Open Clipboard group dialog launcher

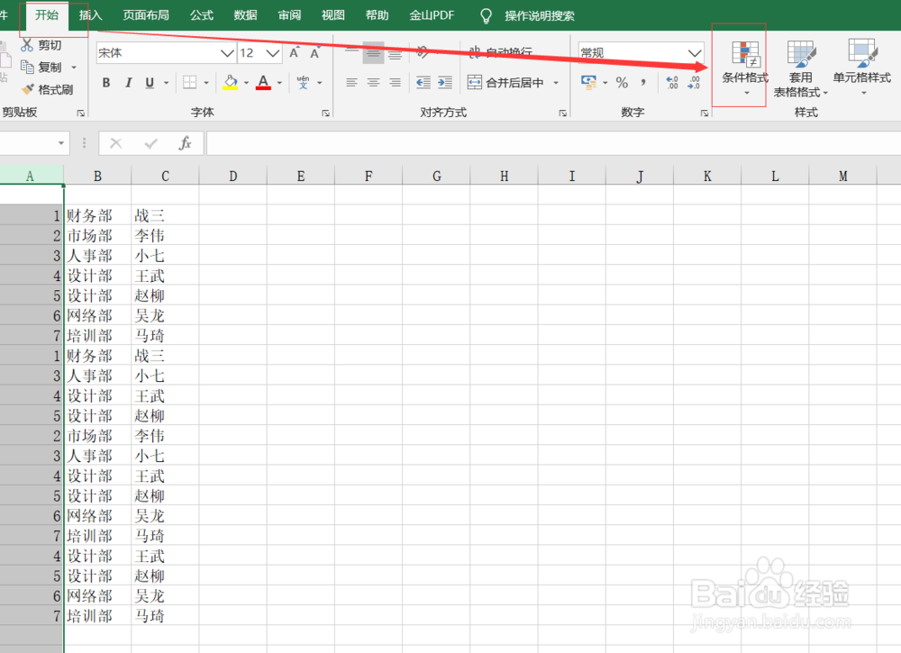(81, 113)
